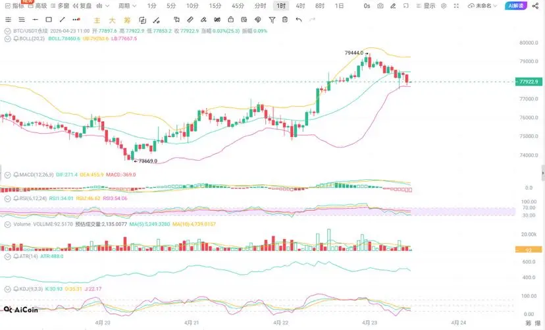The image size is (545, 330).
Task: Collapse the RSI(6,12,24) panel
Action: [x=8, y=198]
